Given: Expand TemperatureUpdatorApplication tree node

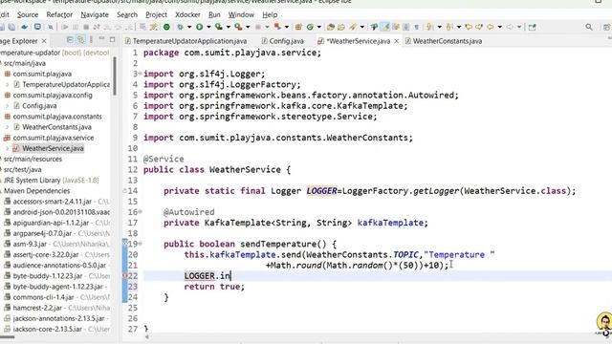Looking at the screenshot, I should (7, 84).
